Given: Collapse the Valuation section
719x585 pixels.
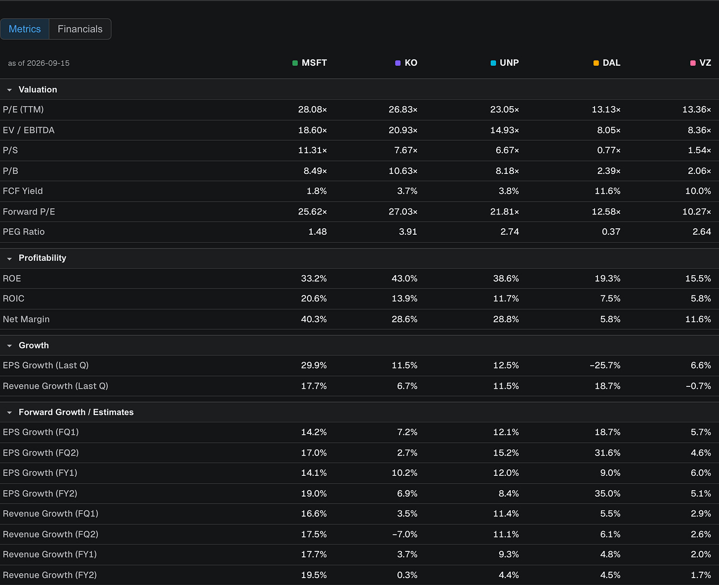Looking at the screenshot, I should coord(9,90).
